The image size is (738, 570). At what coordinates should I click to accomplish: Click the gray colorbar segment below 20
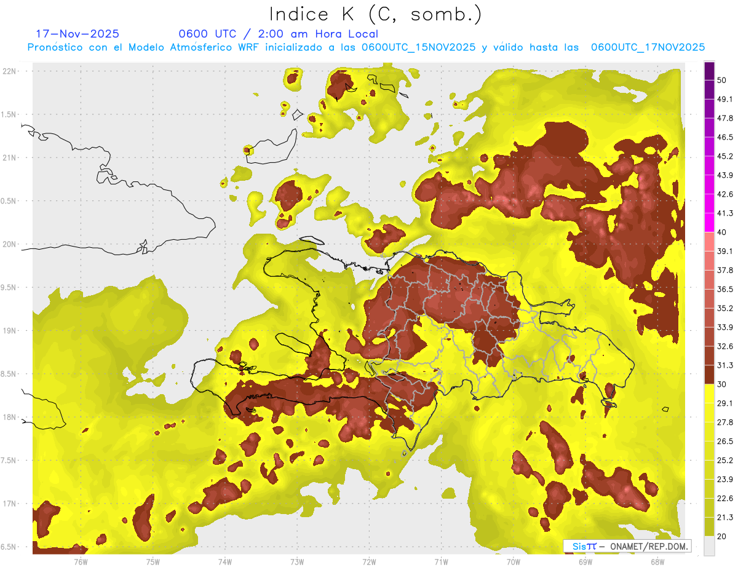pyautogui.click(x=709, y=546)
